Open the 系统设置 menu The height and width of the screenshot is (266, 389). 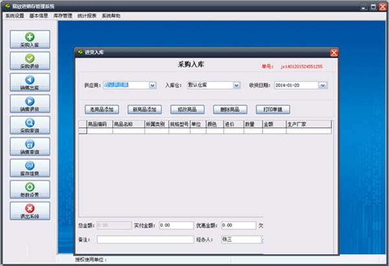tap(15, 16)
